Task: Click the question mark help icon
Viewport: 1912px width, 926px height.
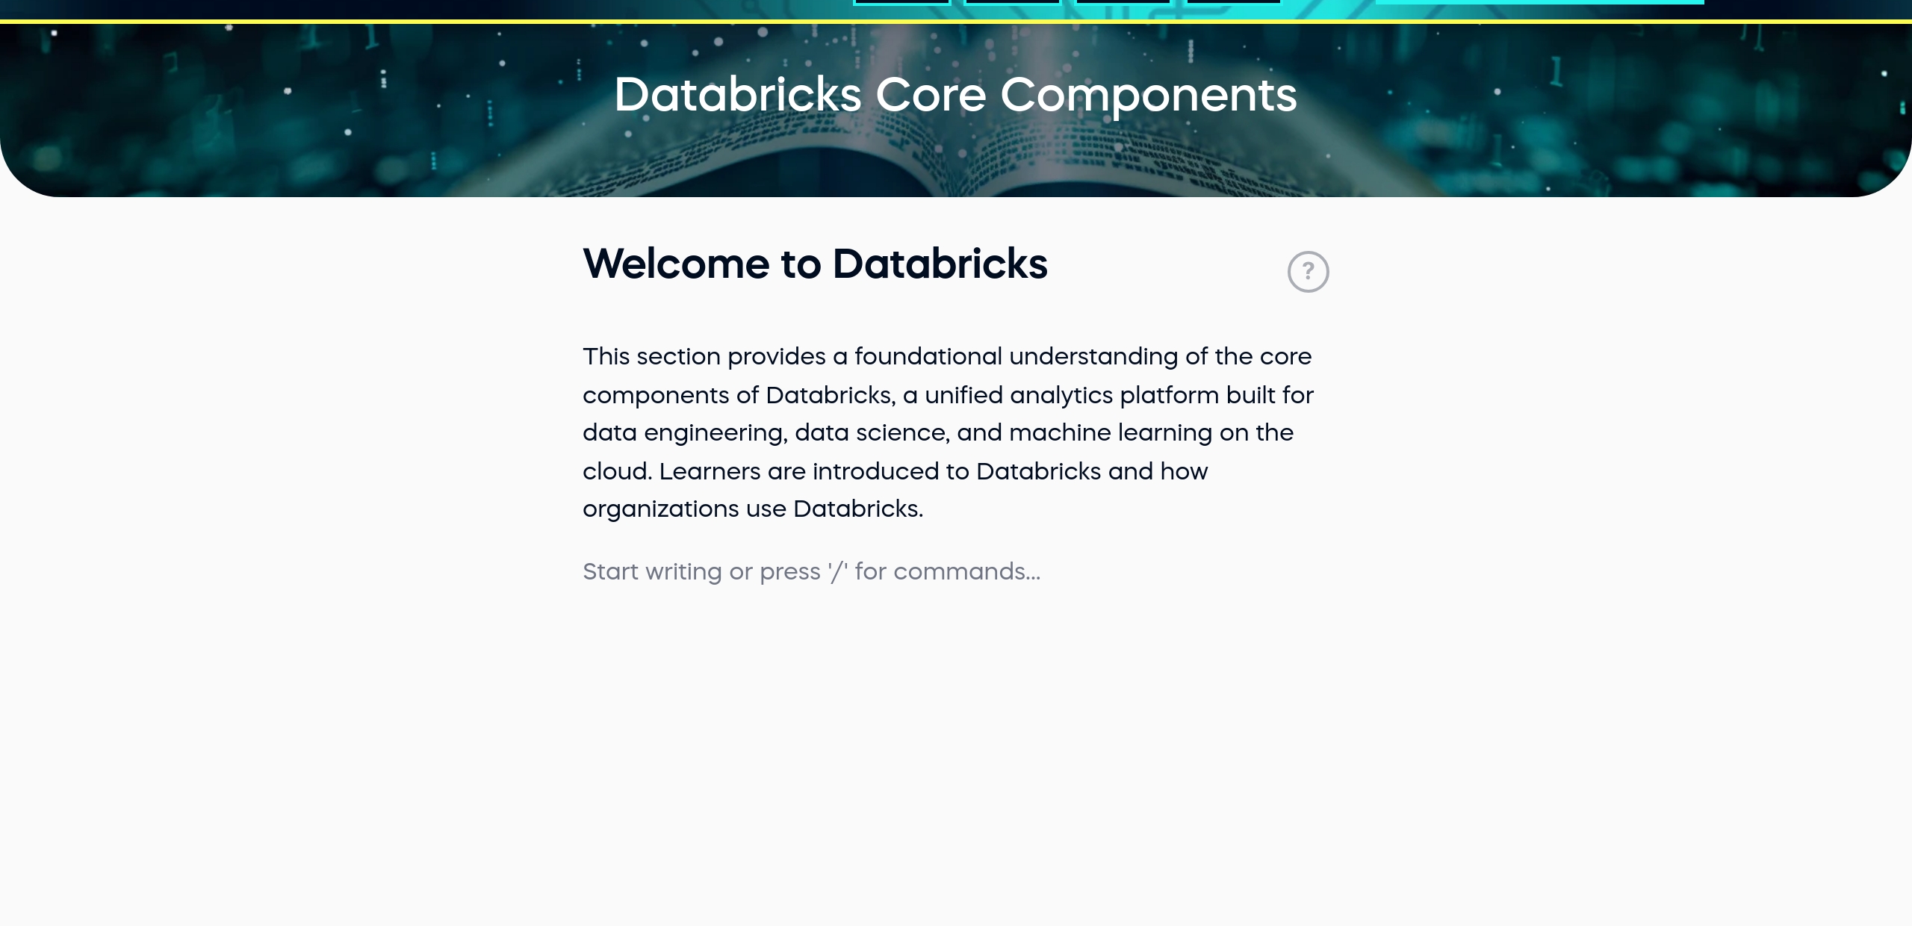Action: click(1308, 272)
